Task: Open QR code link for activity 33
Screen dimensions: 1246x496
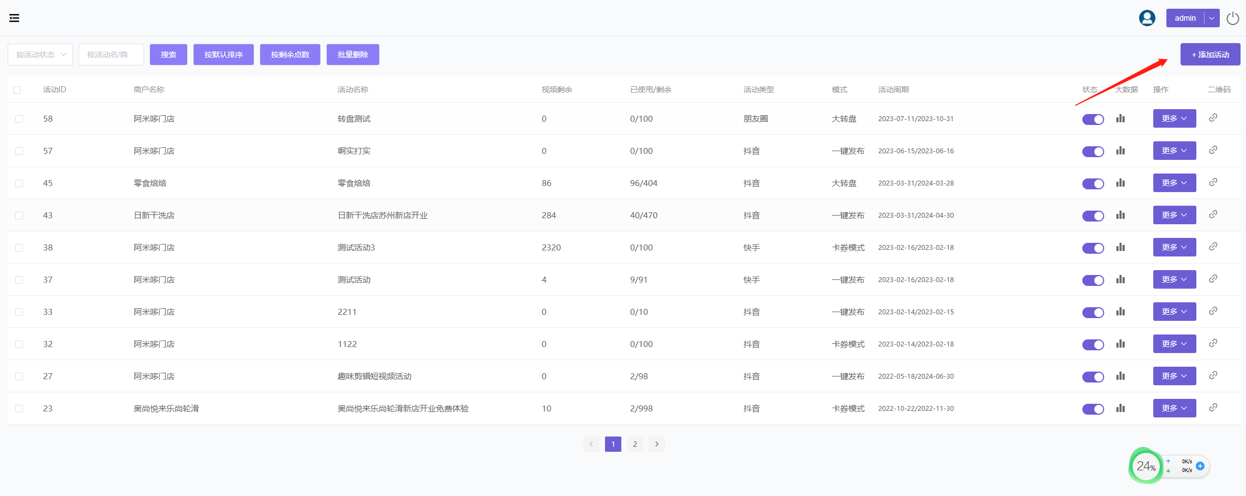Action: (x=1213, y=311)
